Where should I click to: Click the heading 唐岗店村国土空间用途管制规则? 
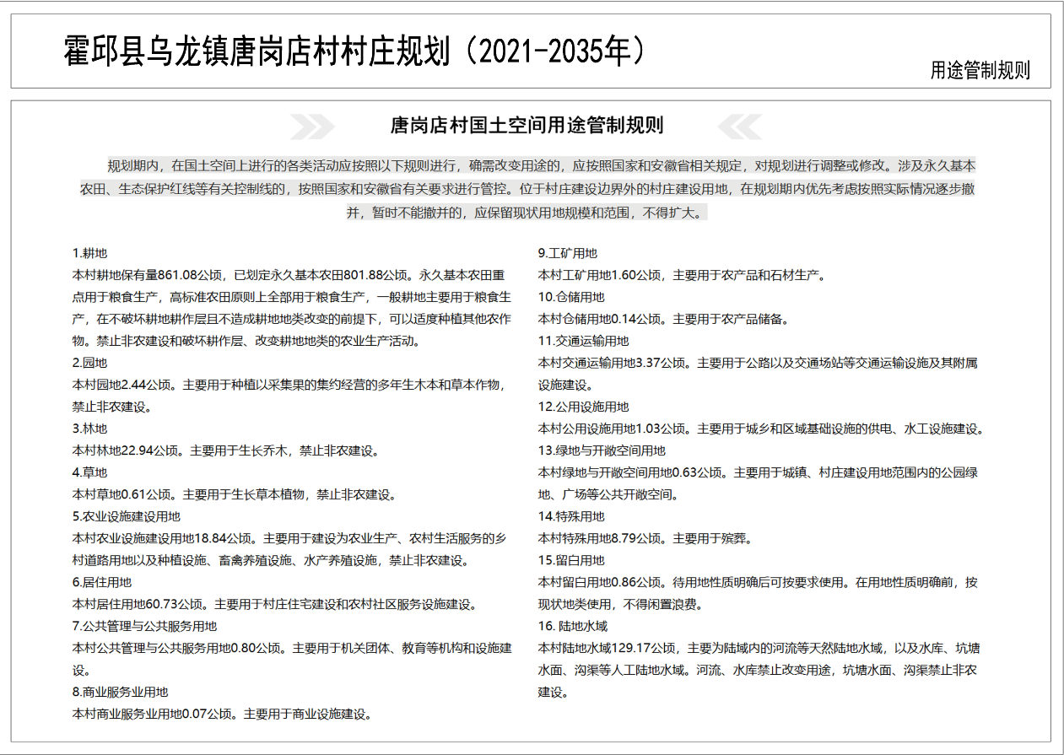(x=527, y=126)
